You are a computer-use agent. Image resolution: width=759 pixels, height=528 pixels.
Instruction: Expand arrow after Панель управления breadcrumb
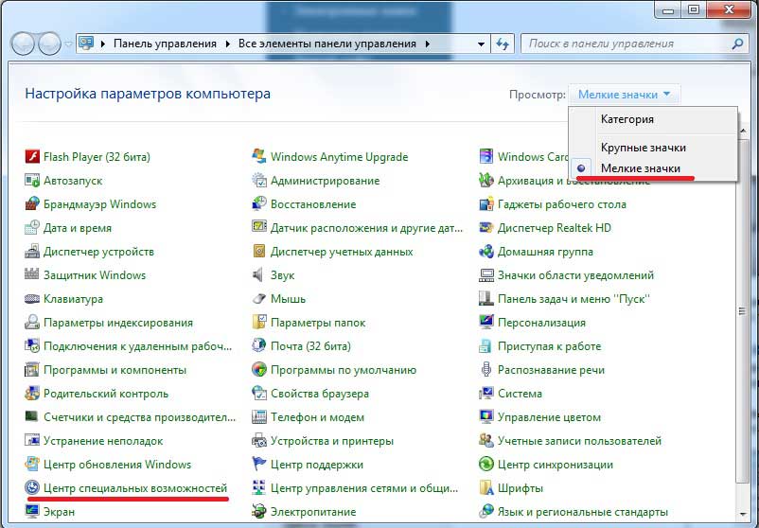tap(225, 44)
